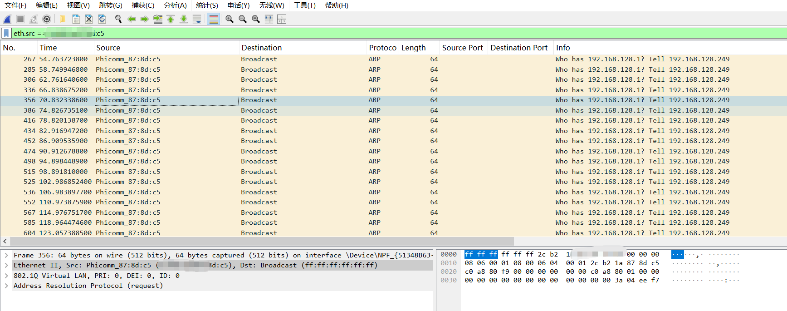Start capturing packets with the shark fin icon
Image resolution: width=787 pixels, height=311 pixels.
point(7,19)
